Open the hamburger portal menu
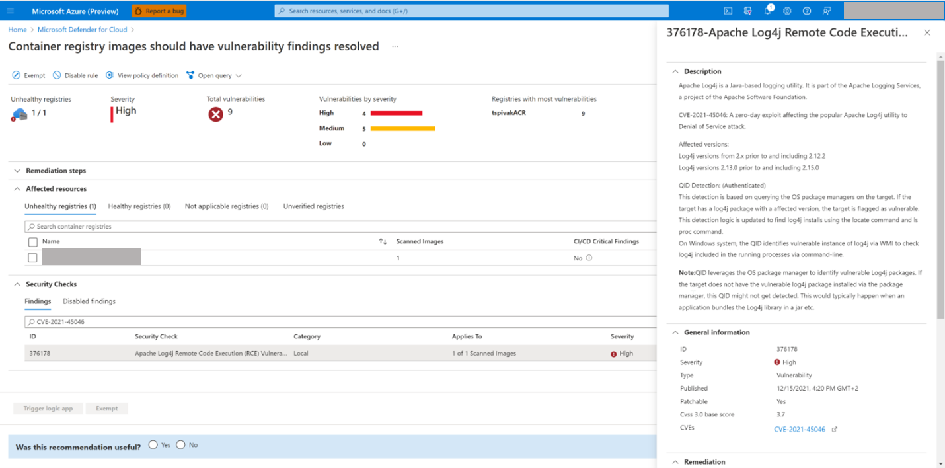The height and width of the screenshot is (468, 945). (x=10, y=11)
